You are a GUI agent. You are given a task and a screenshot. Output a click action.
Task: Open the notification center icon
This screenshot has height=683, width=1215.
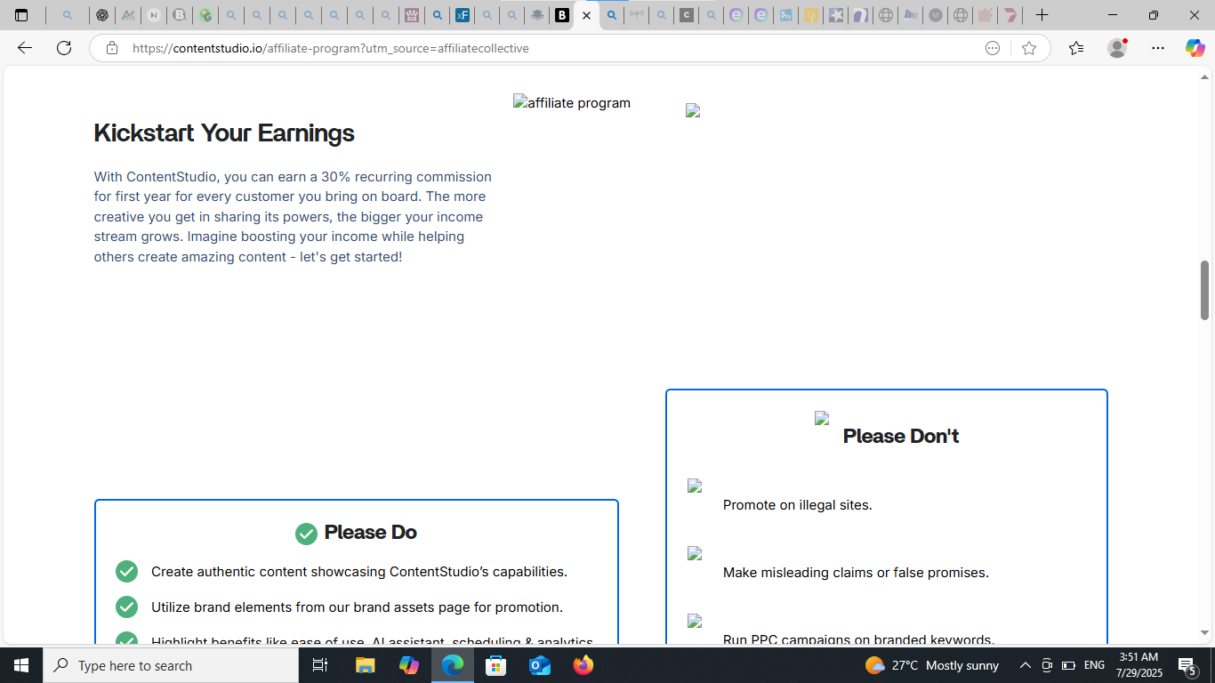pyautogui.click(x=1187, y=665)
